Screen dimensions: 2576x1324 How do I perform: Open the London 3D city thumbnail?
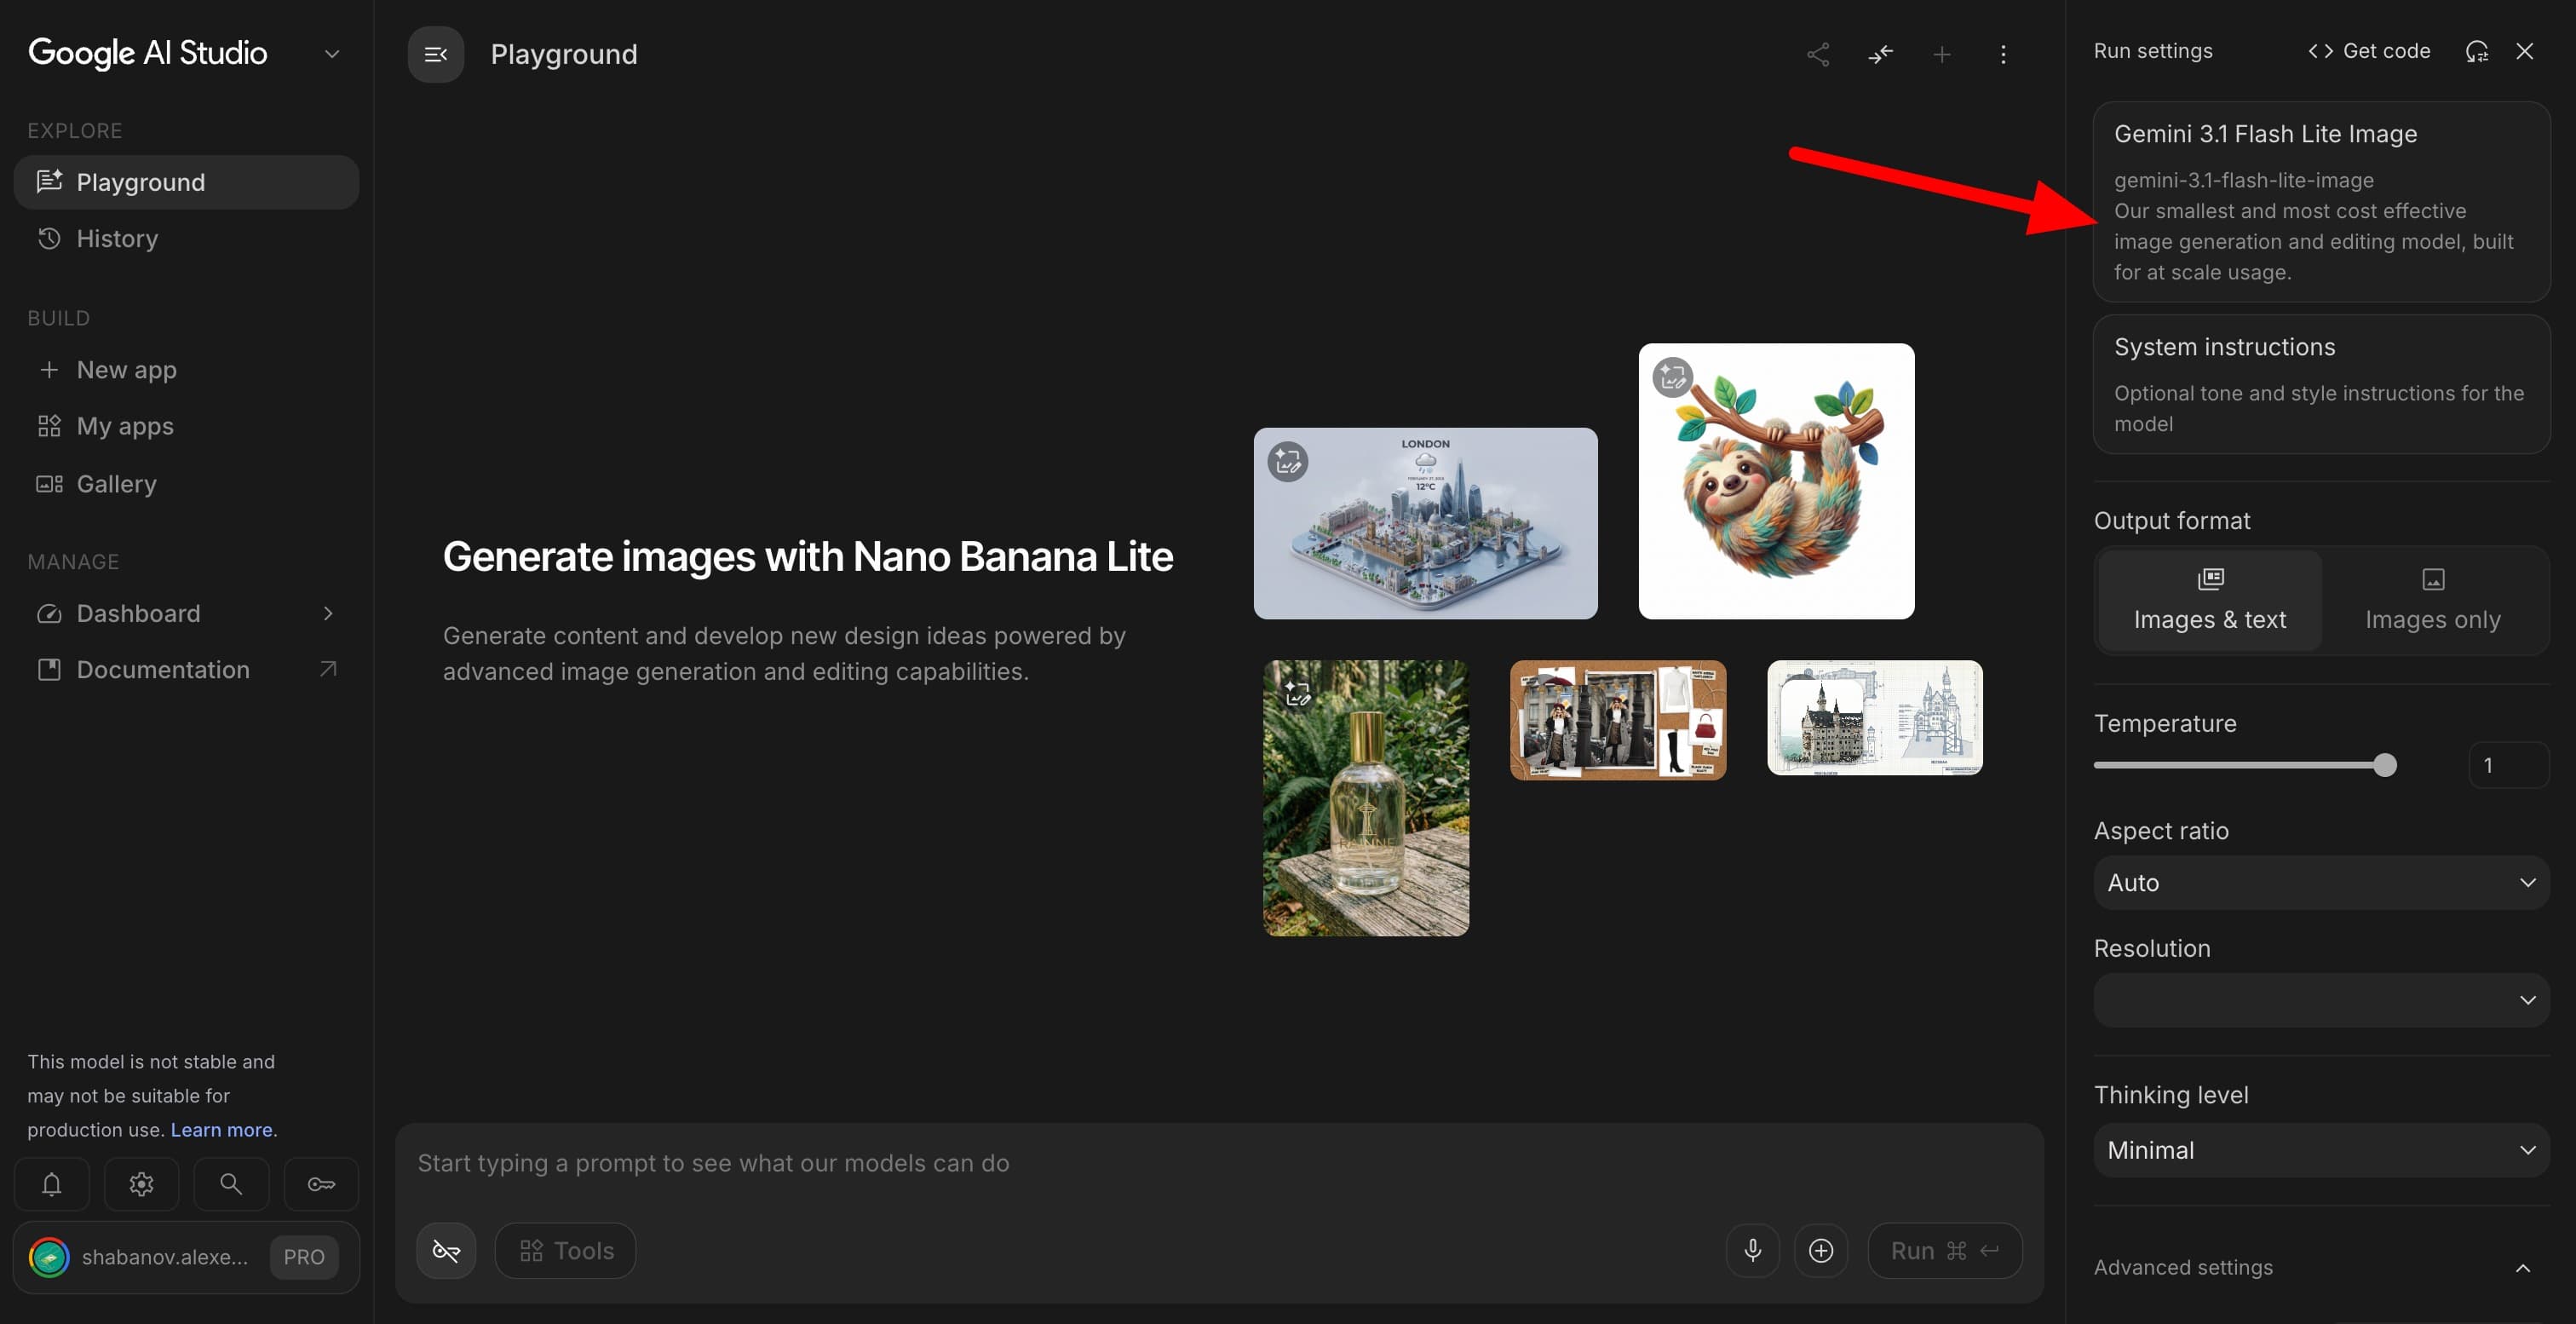1425,523
